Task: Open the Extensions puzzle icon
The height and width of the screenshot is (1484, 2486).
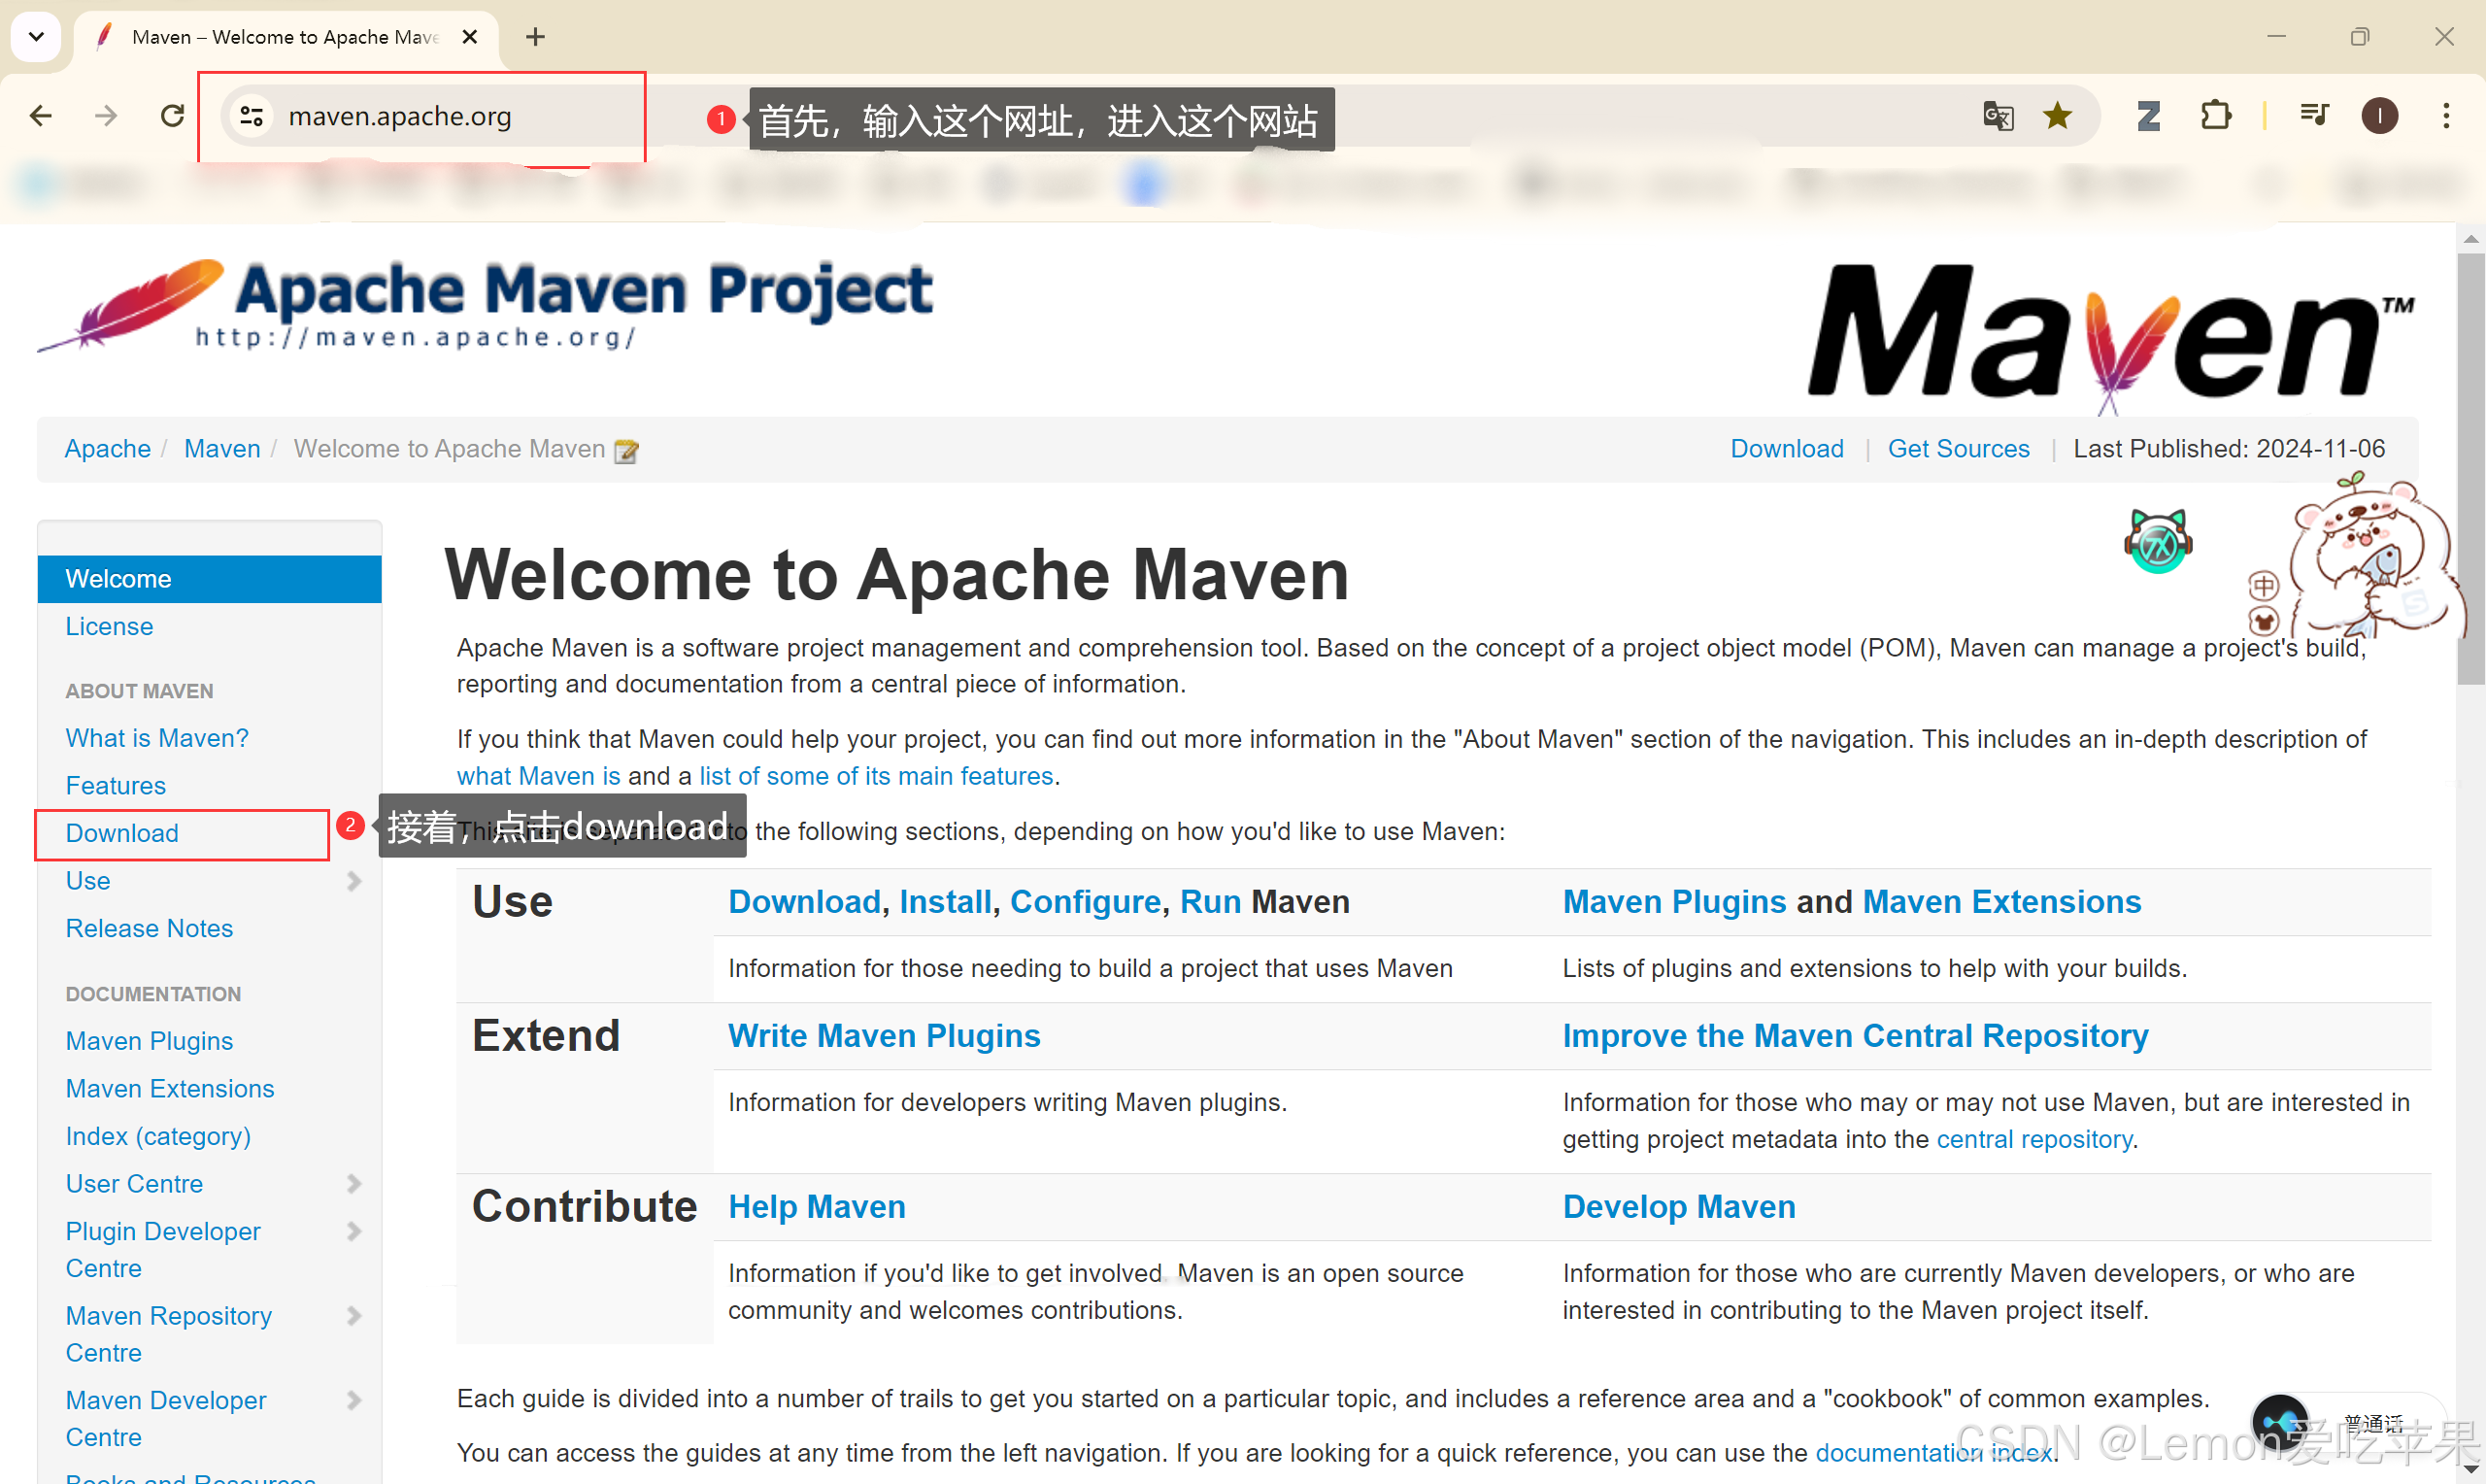Action: coord(2215,116)
